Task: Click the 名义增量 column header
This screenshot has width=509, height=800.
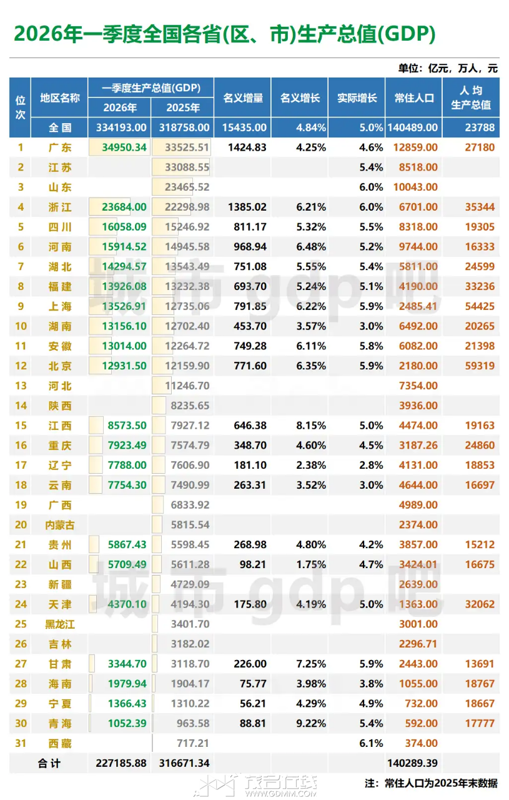Action: tap(243, 97)
